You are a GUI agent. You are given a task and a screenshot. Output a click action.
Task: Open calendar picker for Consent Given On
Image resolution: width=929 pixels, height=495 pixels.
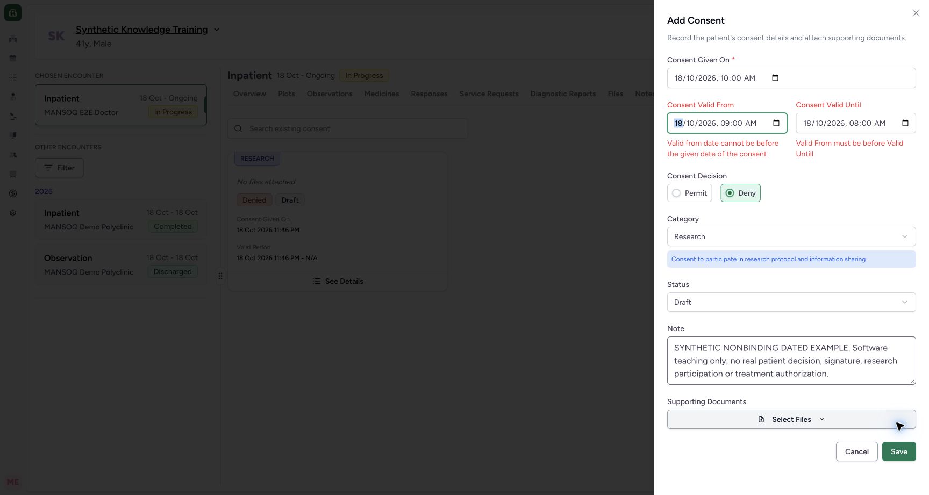775,78
